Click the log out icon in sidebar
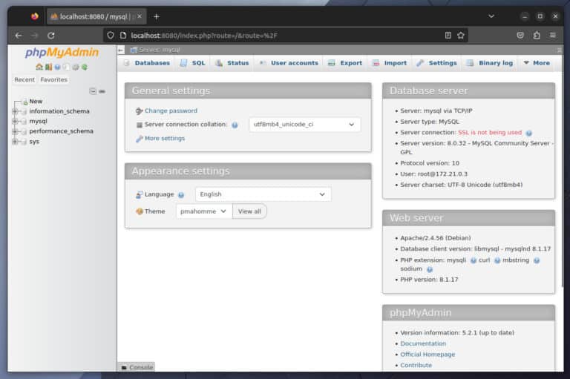The width and height of the screenshot is (570, 379). (48, 67)
